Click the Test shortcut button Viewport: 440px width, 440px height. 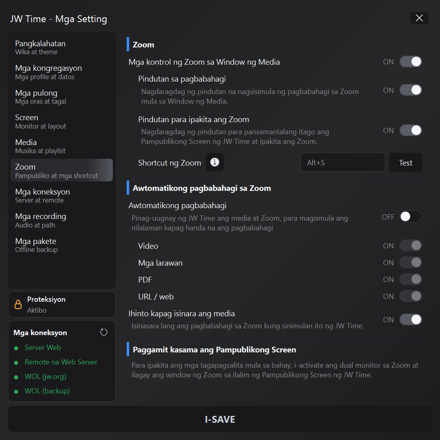pyautogui.click(x=405, y=162)
